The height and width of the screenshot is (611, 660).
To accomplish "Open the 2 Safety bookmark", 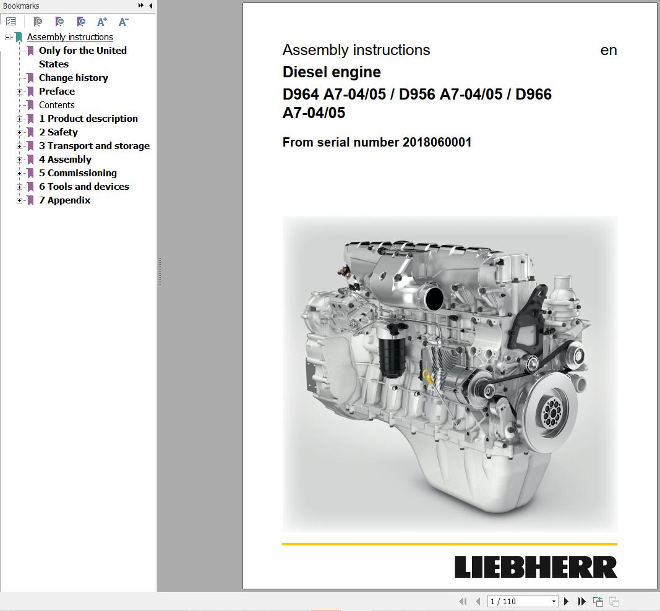I will pos(59,132).
